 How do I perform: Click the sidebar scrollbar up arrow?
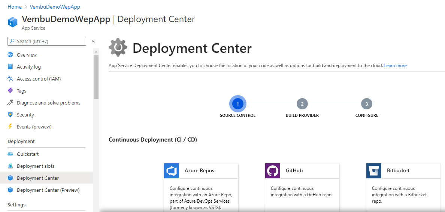tap(96, 52)
